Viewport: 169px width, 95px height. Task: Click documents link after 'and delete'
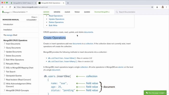[x=88, y=32]
